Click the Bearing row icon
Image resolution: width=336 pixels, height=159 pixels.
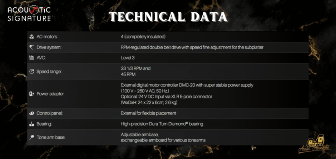tap(31, 124)
